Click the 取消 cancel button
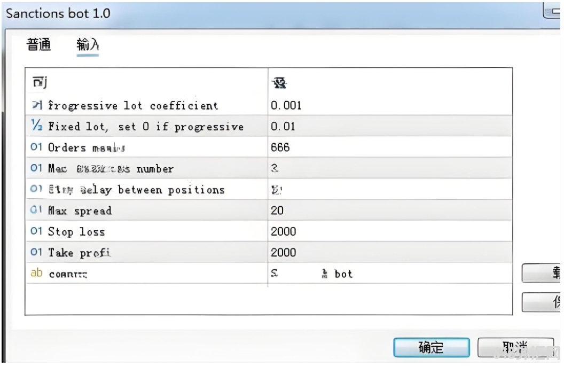 tap(515, 348)
